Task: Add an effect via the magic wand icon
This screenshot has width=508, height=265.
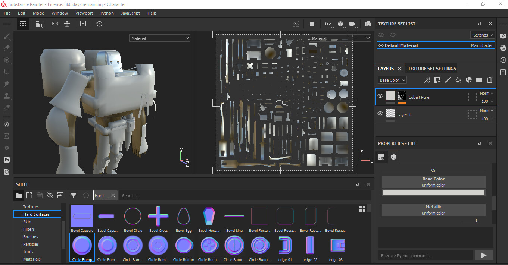Action: coord(427,80)
